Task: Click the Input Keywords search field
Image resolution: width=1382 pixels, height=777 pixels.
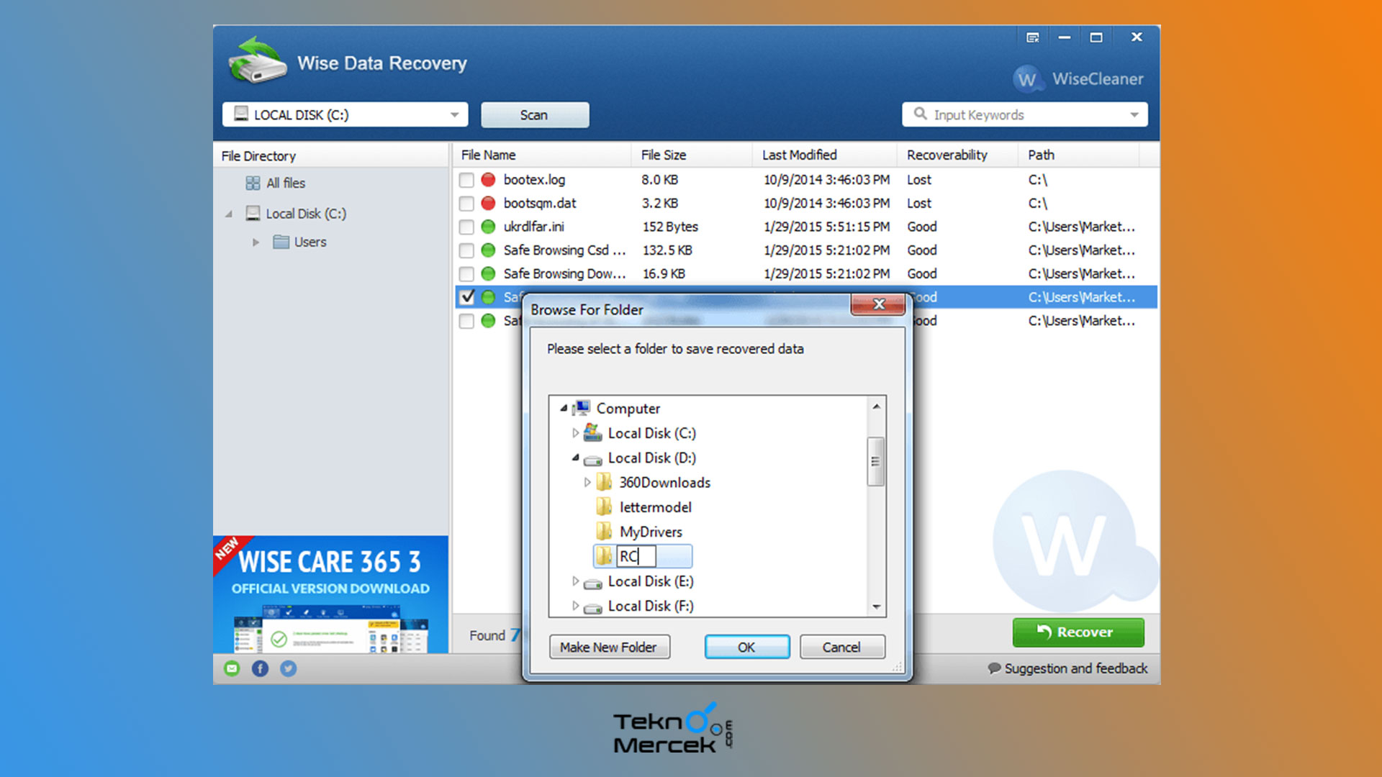Action: (x=1024, y=114)
